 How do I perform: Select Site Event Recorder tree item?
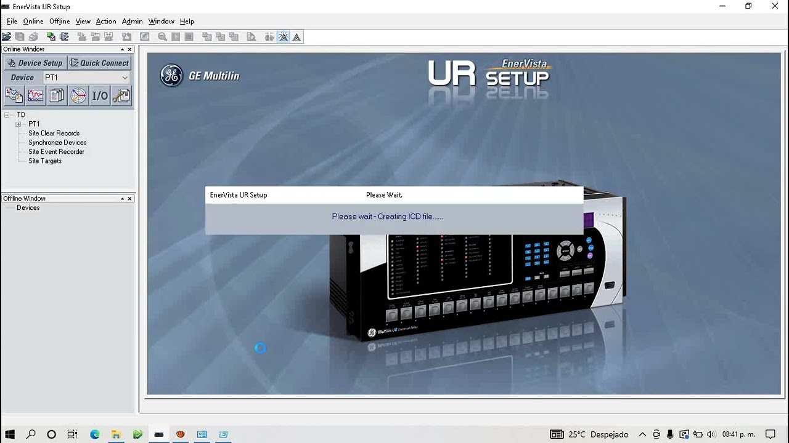pos(56,152)
